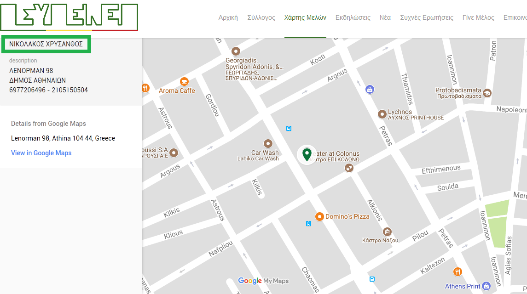Select the restaurant marker left of Aroma Caffe
527x294 pixels.
pos(145,88)
